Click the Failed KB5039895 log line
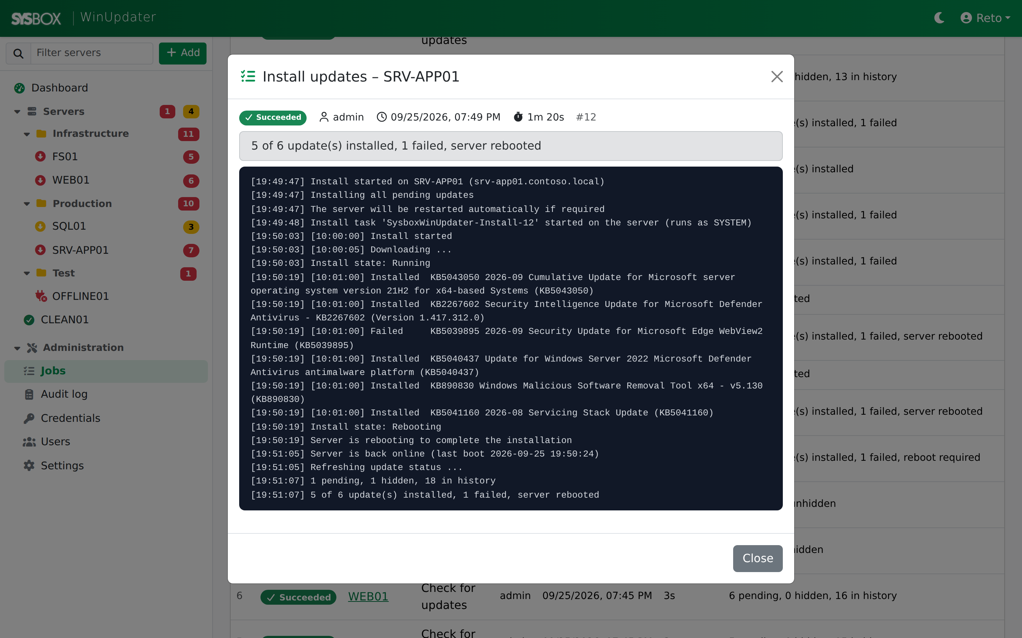The image size is (1022, 638). 506,338
